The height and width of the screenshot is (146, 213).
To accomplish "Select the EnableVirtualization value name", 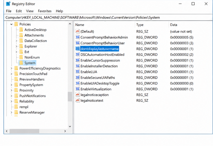I will (x=96, y=89).
